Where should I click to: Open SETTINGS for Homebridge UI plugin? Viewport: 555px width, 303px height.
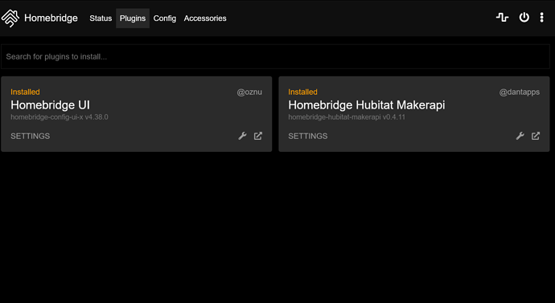(30, 136)
